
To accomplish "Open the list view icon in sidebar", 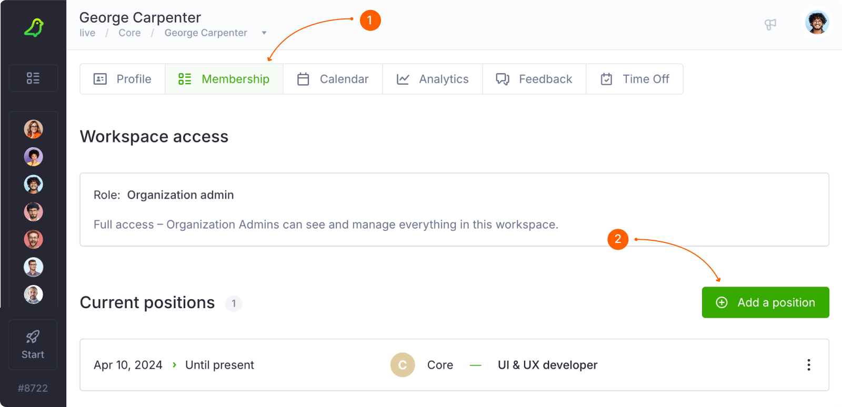I will pyautogui.click(x=33, y=78).
